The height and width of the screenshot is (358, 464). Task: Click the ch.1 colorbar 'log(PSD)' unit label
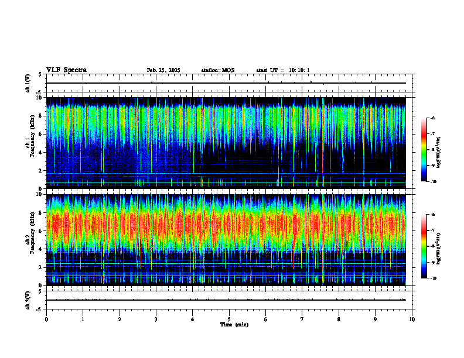pyautogui.click(x=439, y=153)
